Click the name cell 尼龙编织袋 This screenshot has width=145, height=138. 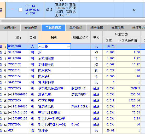pyautogui.click(x=54, y=59)
